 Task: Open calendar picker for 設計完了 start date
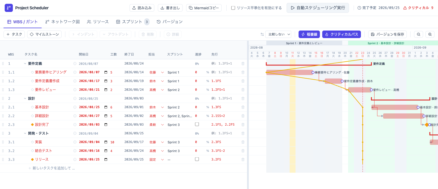pyautogui.click(x=106, y=124)
